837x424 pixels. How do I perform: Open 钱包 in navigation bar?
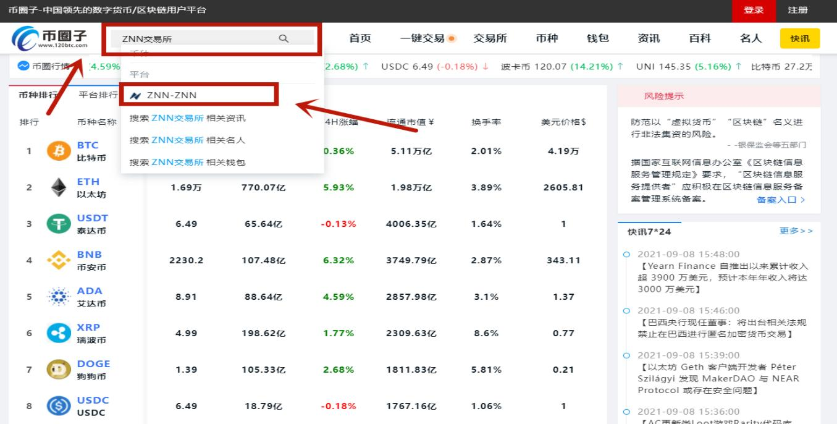coord(598,38)
